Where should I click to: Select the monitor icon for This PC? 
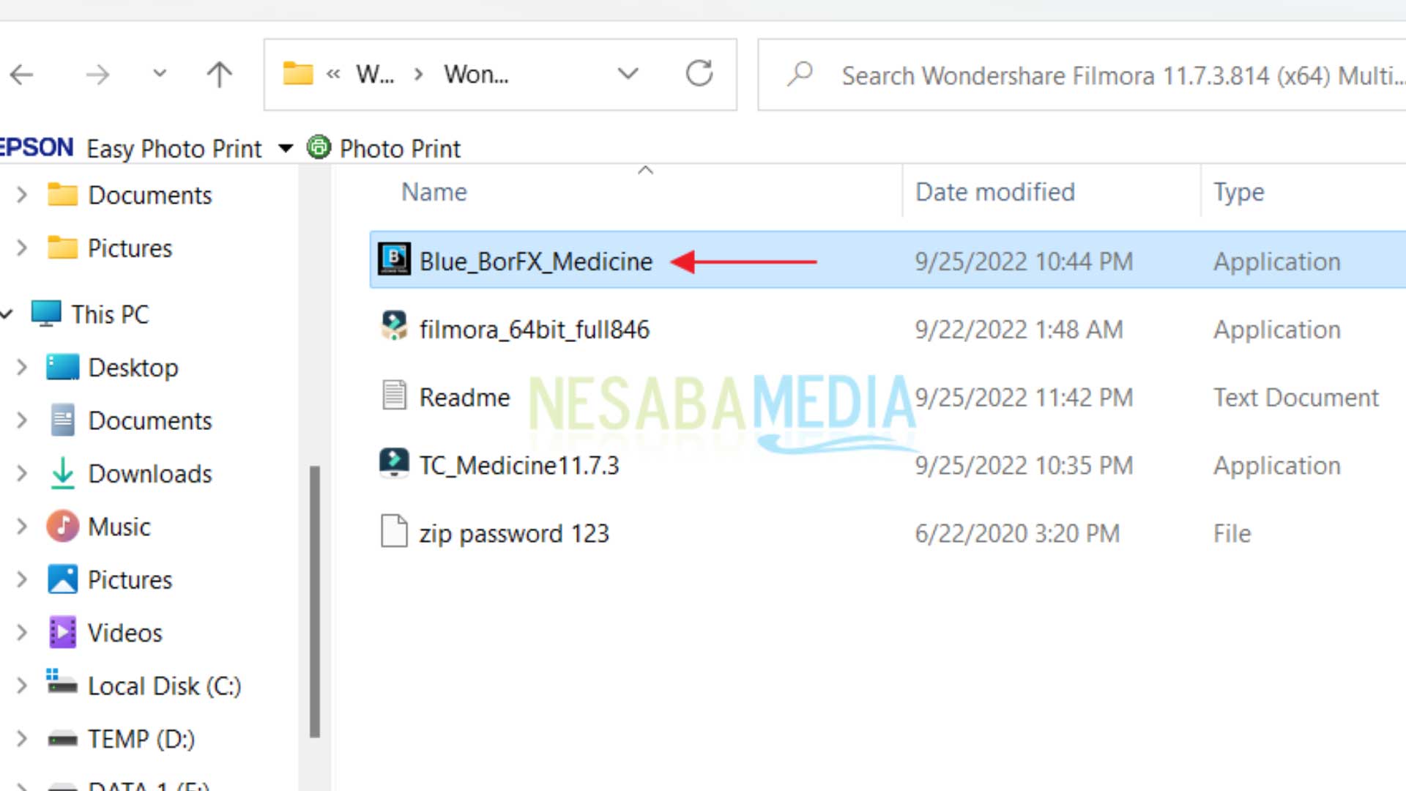(x=46, y=313)
